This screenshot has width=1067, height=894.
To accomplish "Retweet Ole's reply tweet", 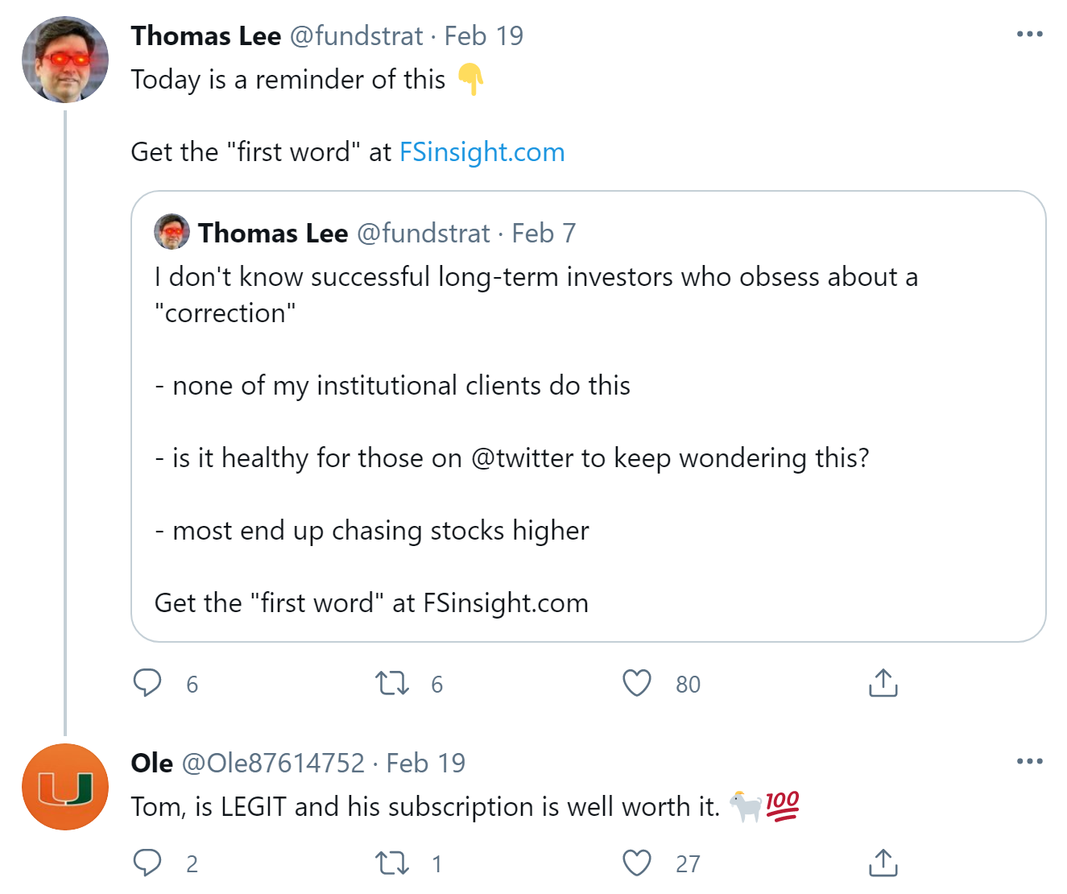I will (x=392, y=863).
